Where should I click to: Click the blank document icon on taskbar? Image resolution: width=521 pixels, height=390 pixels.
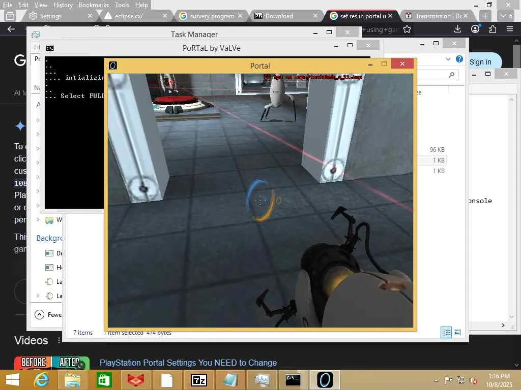(167, 380)
